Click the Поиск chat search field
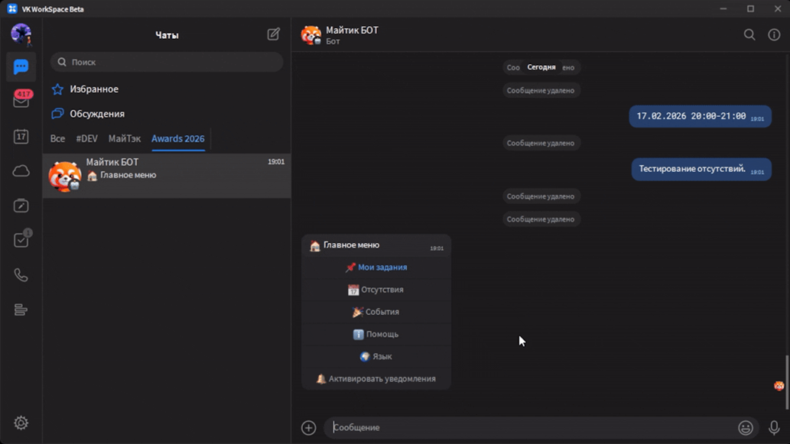The width and height of the screenshot is (790, 444). point(167,62)
